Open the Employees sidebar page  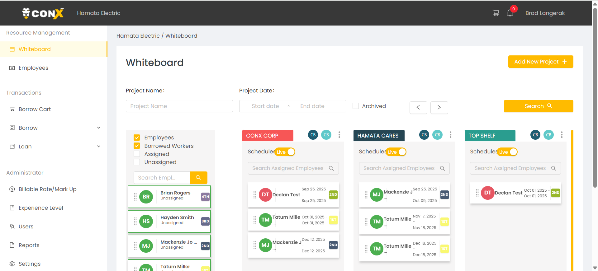click(33, 68)
